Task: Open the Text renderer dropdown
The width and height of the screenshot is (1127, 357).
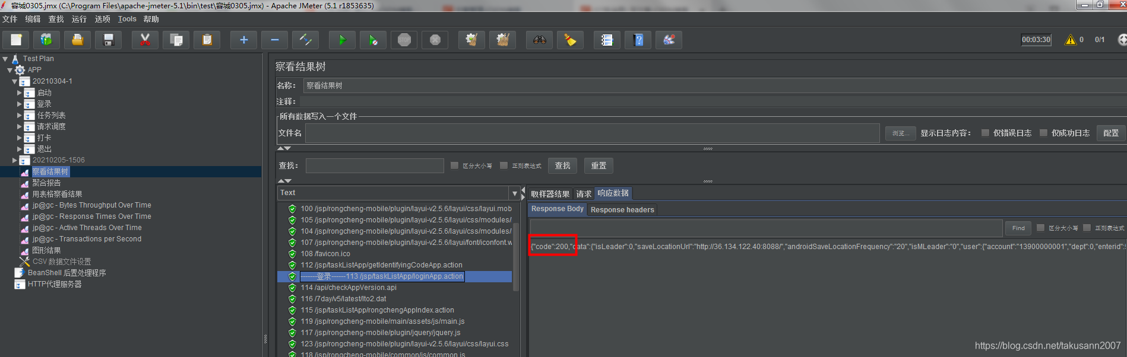Action: tap(514, 193)
